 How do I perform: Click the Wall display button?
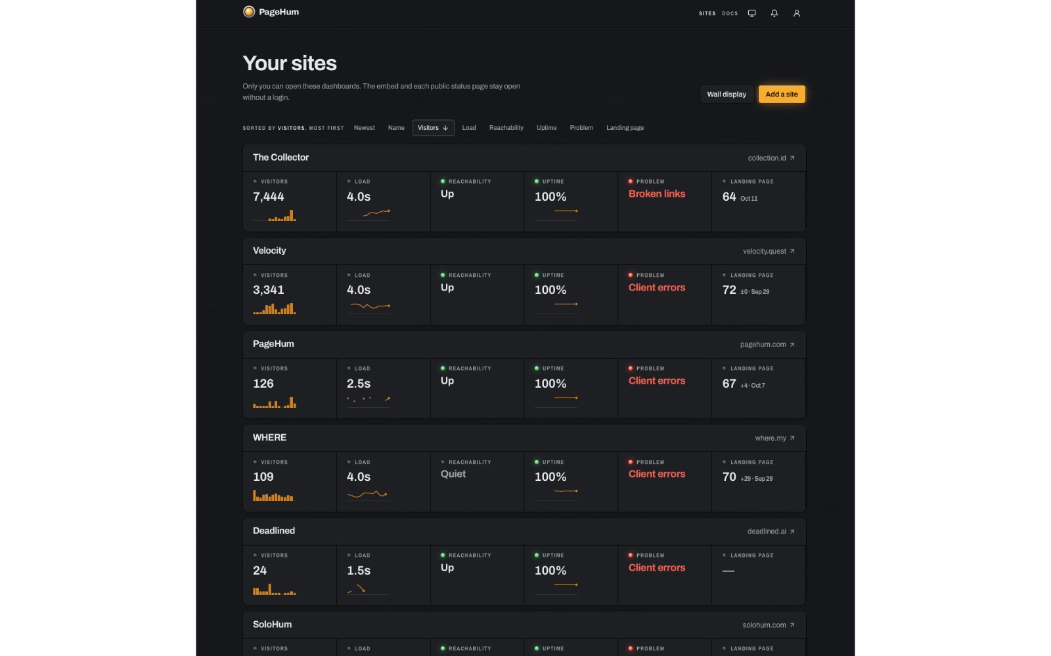tap(727, 94)
